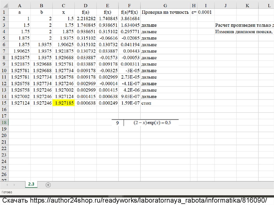Viewport: 274px width, 205px height.
Task: Select row 10 header
Action: point(4,71)
